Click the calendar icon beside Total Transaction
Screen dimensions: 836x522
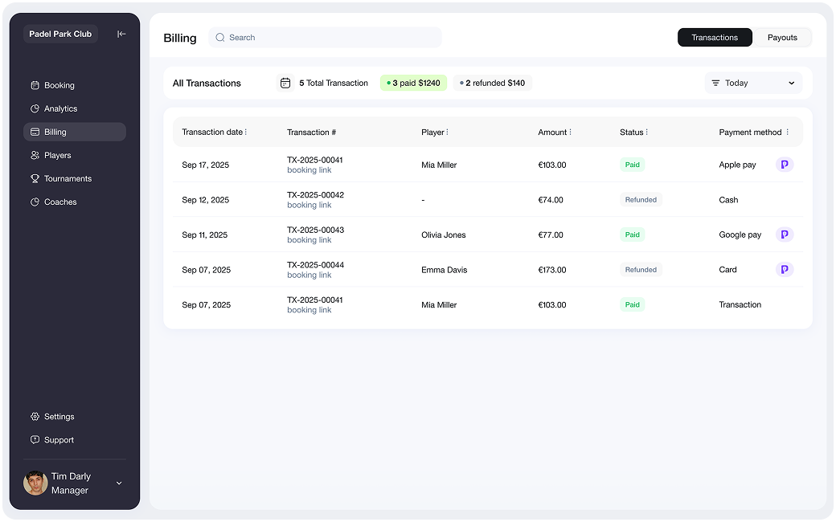point(285,83)
